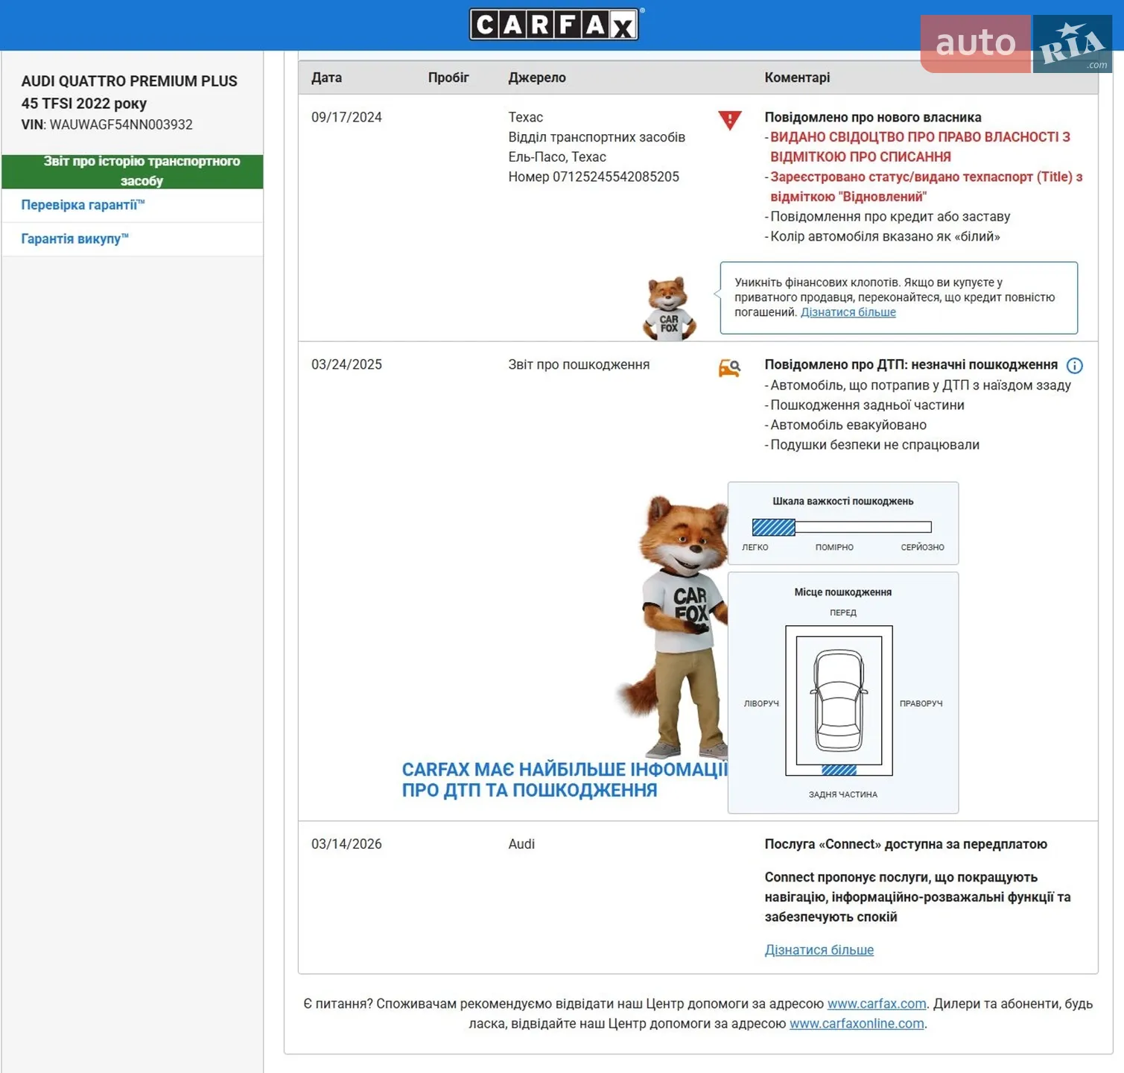Click the rear damage marker on car diagram
Screen dimensions: 1124x1073
click(x=839, y=770)
